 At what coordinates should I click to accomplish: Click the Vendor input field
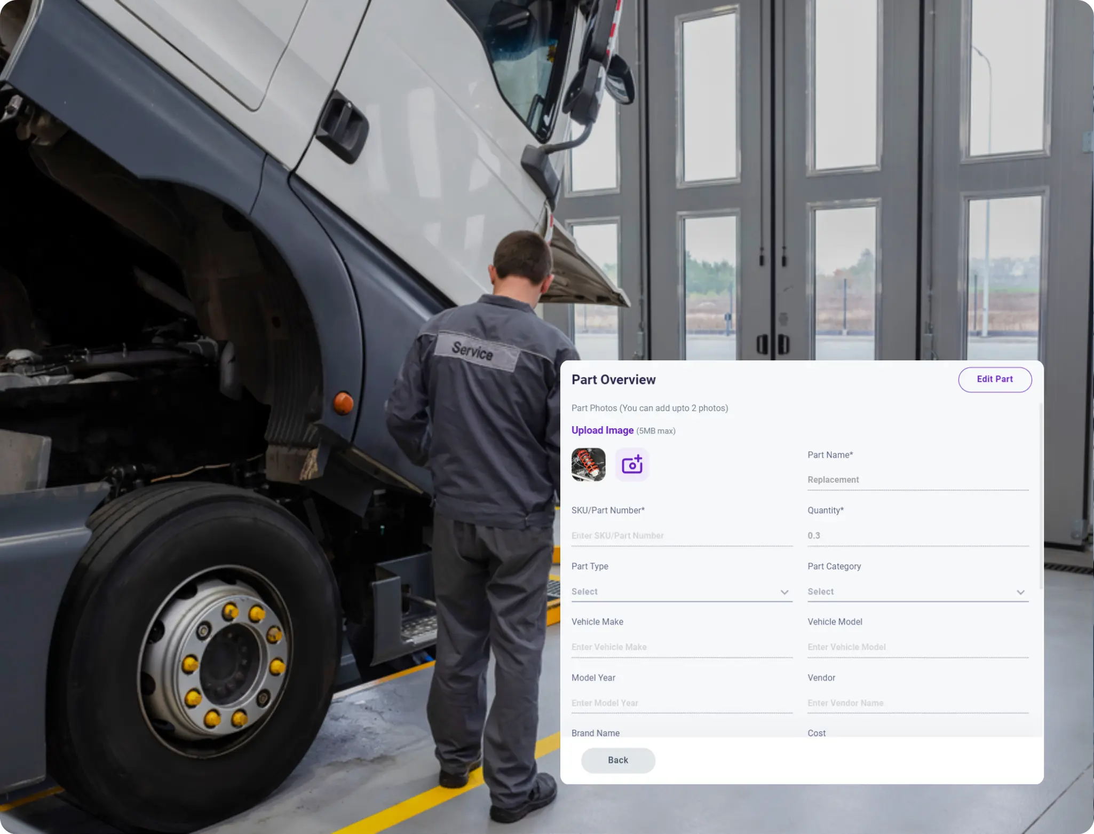(917, 703)
